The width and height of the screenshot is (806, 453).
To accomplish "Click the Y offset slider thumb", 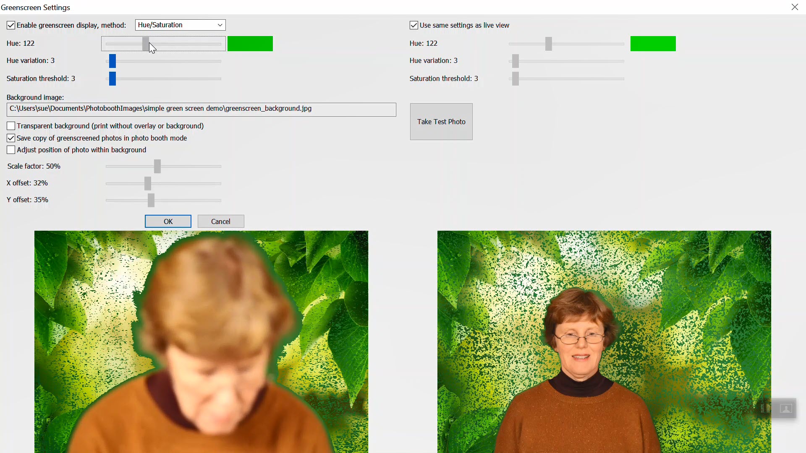I will coord(151,200).
